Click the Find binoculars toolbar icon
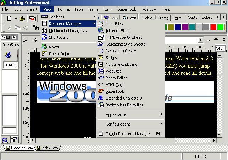This screenshot has height=160, width=228. pos(36,27)
